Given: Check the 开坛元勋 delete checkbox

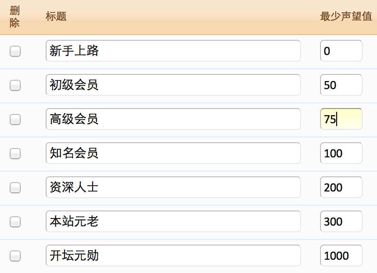Looking at the screenshot, I should coord(15,256).
